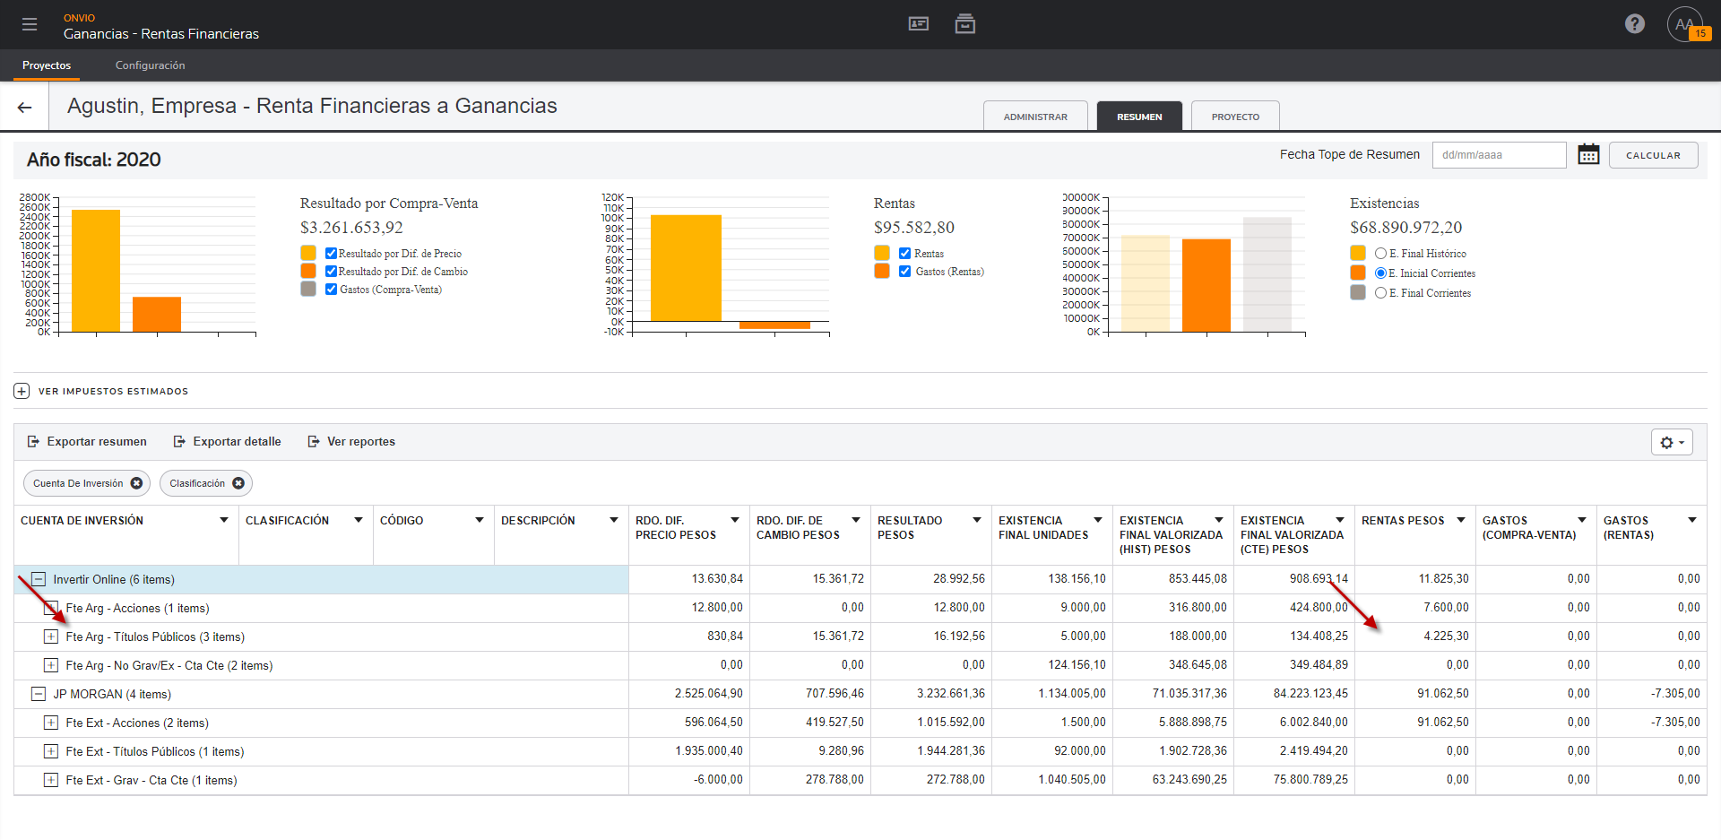Screen dimensions: 1721x840
Task: Open the Proyecto tab
Action: tap(1235, 117)
